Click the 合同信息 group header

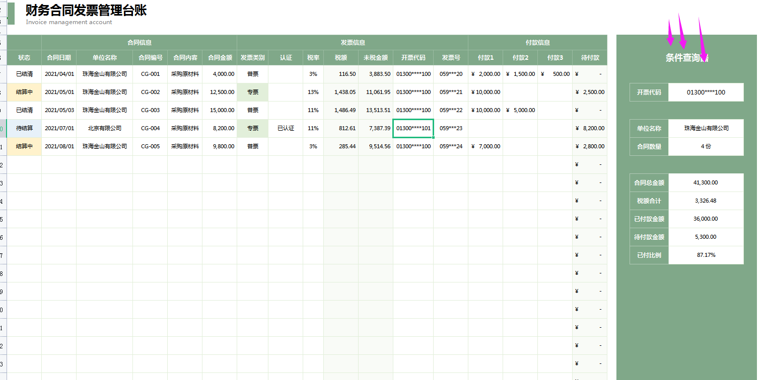(140, 43)
